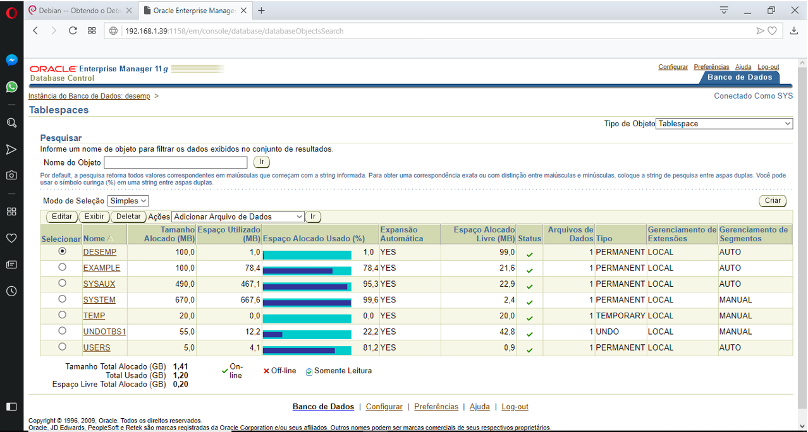Open the tab menu icon in title bar
808x432 pixels.
pyautogui.click(x=724, y=10)
